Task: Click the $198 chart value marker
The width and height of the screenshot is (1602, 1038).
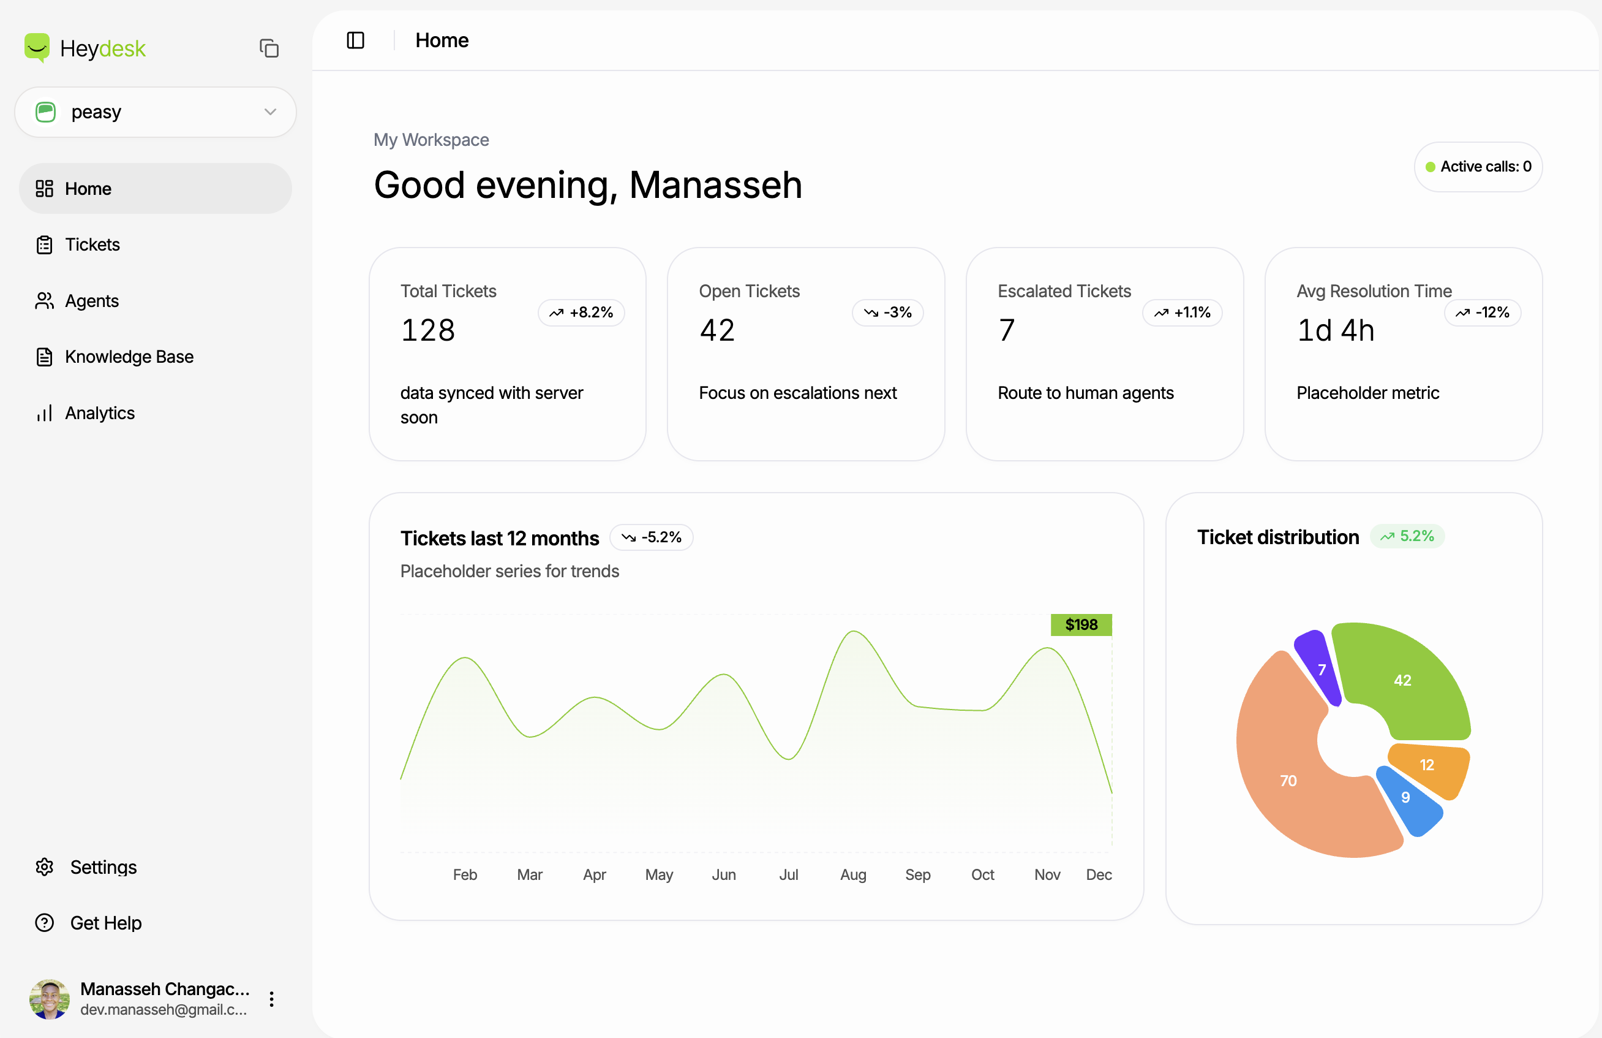Action: pos(1080,624)
